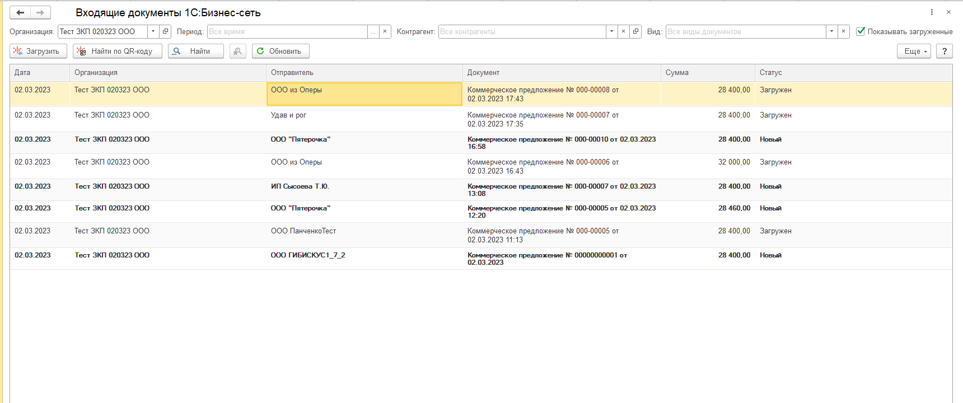Expand the Контрагент dropdown list

pos(611,31)
